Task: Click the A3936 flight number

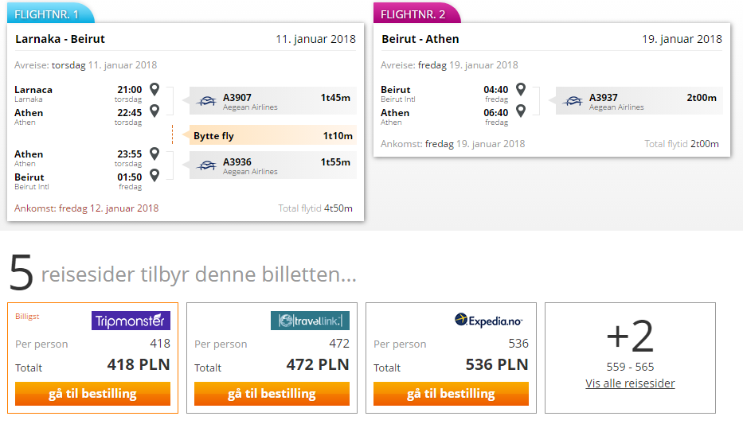Action: [x=237, y=161]
